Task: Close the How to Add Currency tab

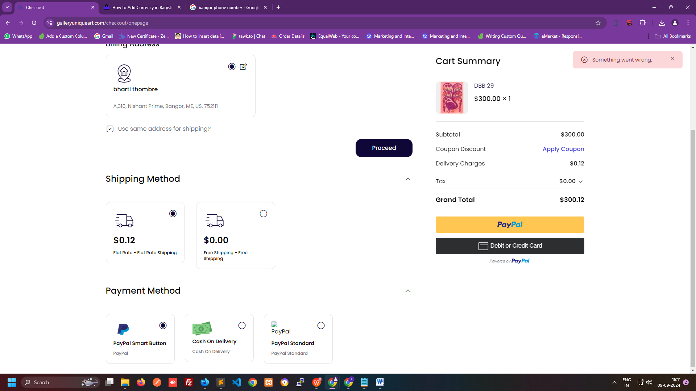Action: click(x=179, y=7)
